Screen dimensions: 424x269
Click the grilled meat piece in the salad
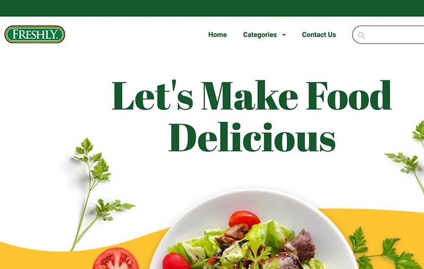click(299, 245)
